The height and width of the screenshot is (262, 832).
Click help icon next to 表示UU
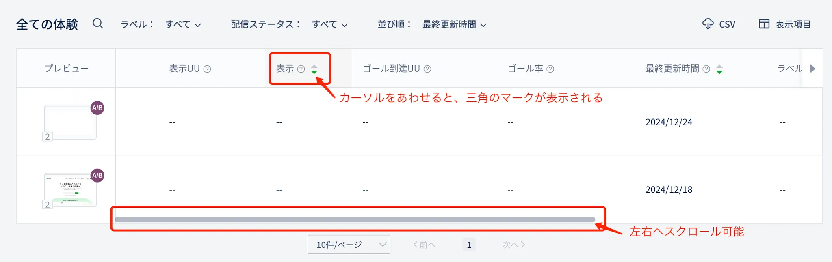(207, 69)
